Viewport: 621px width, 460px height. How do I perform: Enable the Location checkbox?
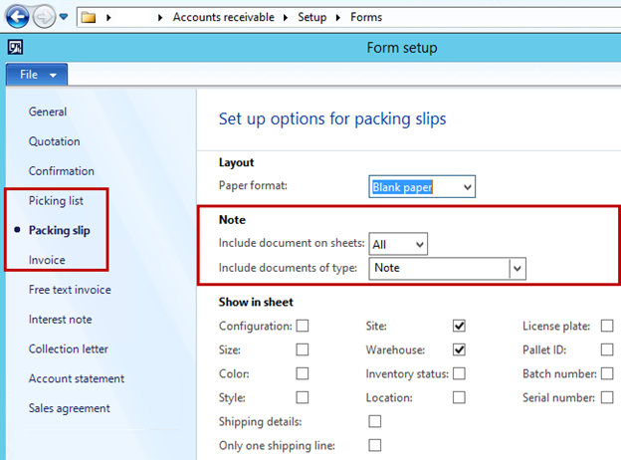[x=459, y=397]
